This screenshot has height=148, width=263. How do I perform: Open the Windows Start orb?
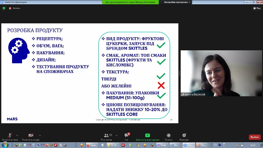pyautogui.click(x=5, y=145)
